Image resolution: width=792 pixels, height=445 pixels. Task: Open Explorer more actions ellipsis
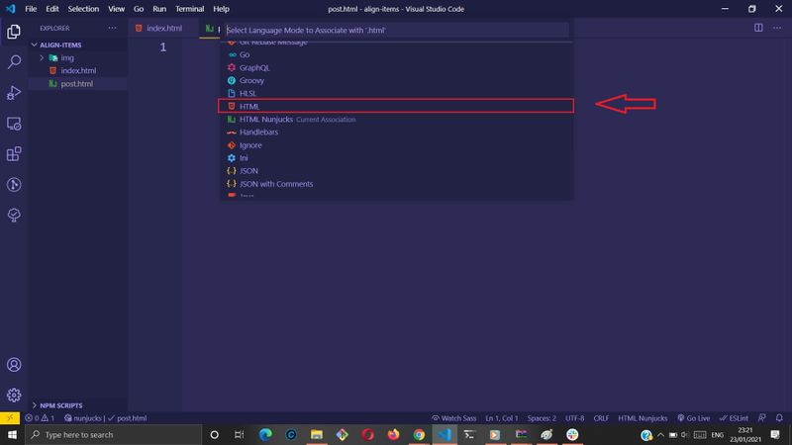114,29
